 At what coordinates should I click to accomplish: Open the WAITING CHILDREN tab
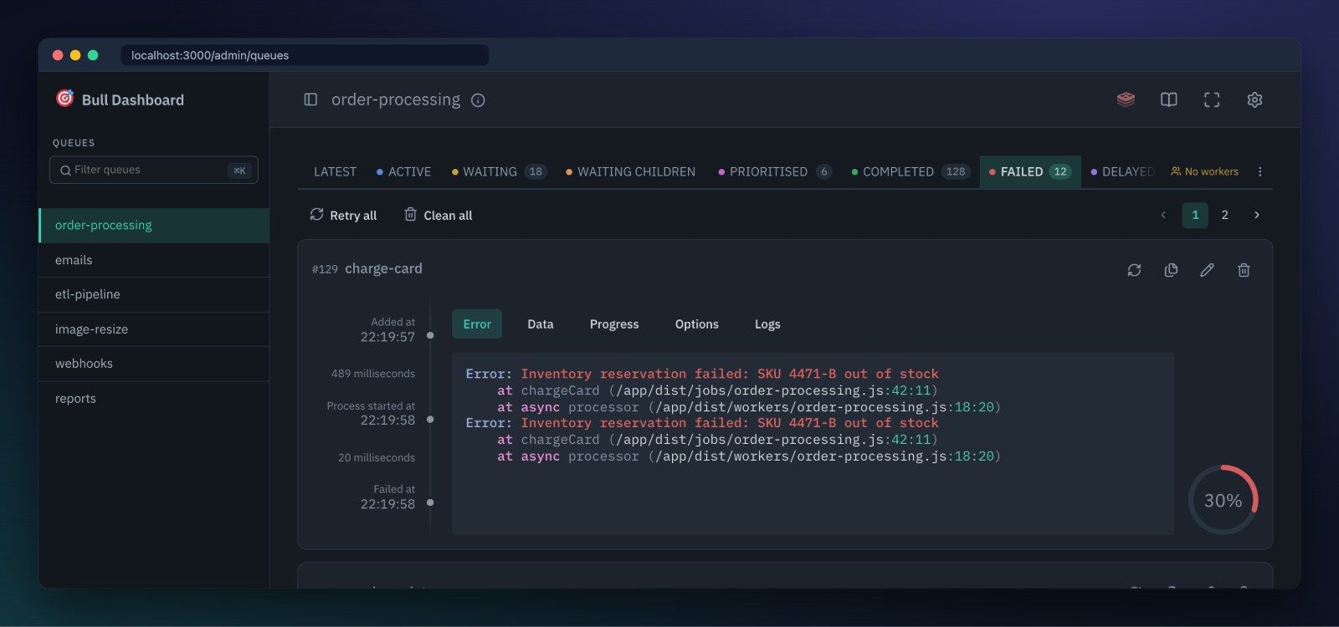pos(630,171)
